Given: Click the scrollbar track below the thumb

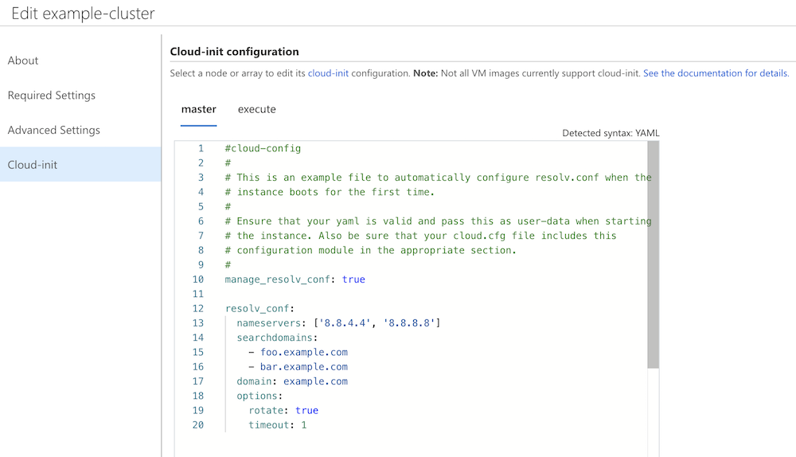Looking at the screenshot, I should [653, 412].
